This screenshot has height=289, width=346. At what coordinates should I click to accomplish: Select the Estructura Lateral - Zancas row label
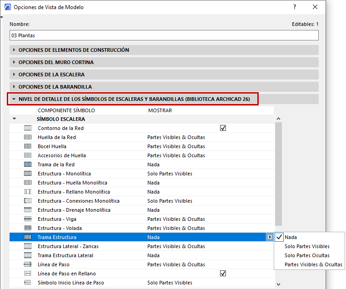(x=68, y=246)
